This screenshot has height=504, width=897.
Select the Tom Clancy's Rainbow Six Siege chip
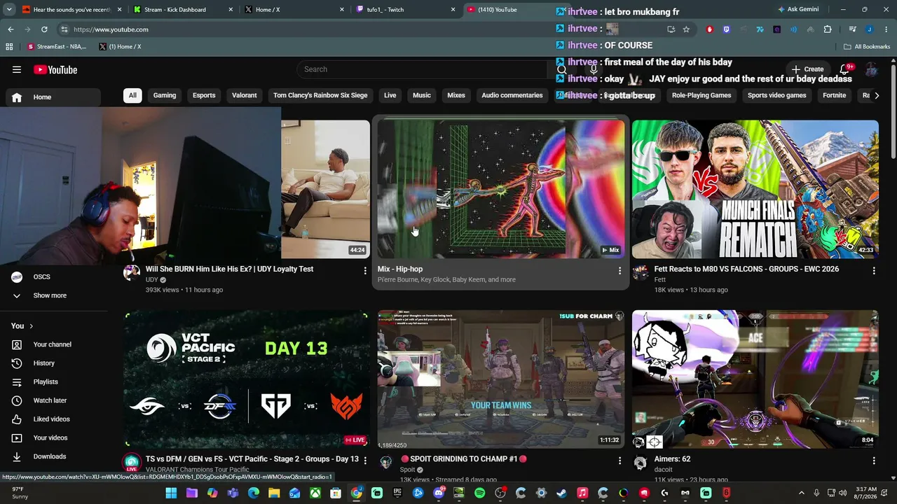[x=320, y=95]
